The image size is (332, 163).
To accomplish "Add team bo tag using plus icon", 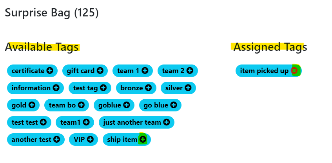I will [81, 105].
